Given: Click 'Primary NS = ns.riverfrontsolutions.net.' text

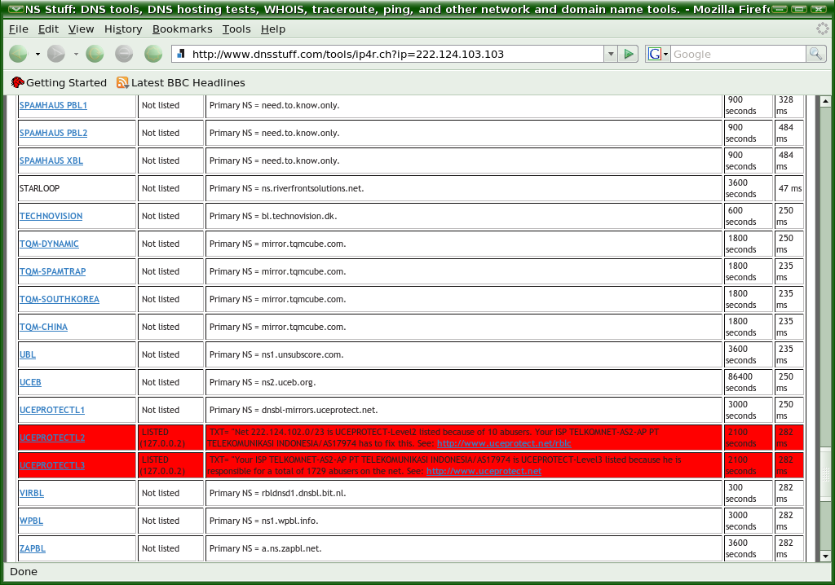Looking at the screenshot, I should (x=286, y=188).
